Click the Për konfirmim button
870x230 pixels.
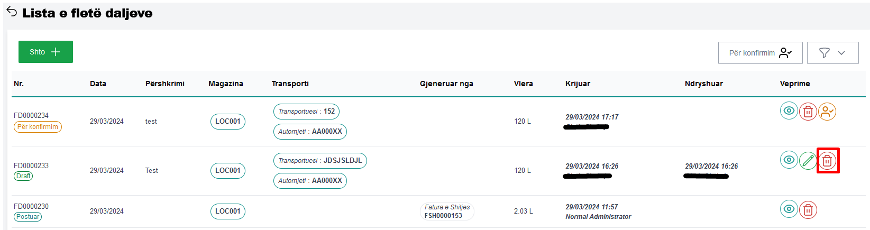pos(759,53)
